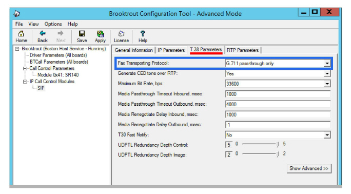The height and width of the screenshot is (194, 351).
Task: Open the Generate CED tone over RTP dropdown
Action: (x=327, y=73)
